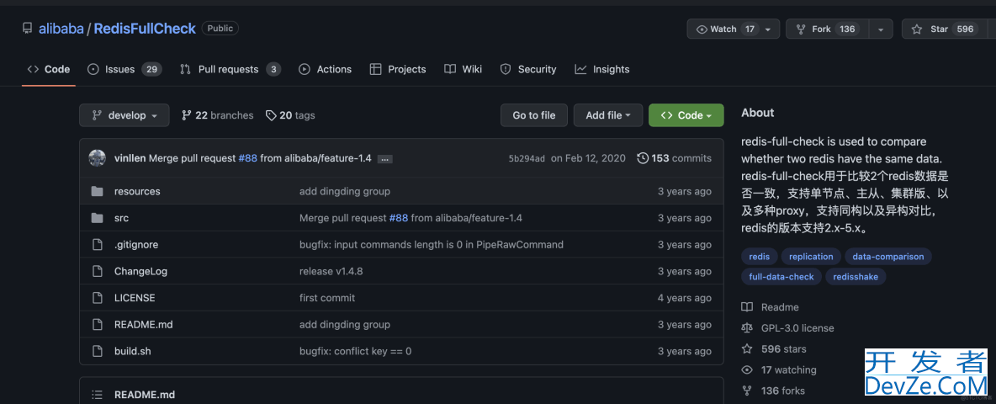This screenshot has width=996, height=404.
Task: Click the file icon for LICENSE
Action: [x=98, y=298]
